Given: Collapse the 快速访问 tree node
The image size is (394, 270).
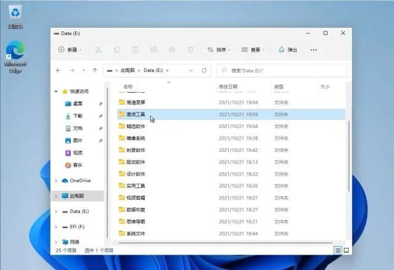Looking at the screenshot, I should 56,92.
